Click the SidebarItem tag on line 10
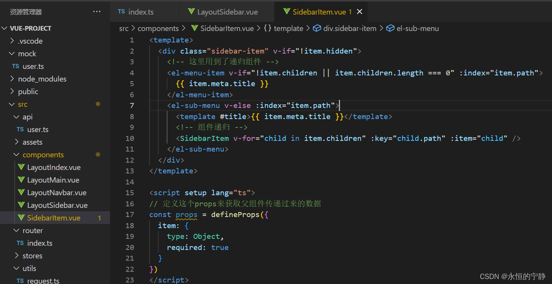 pyautogui.click(x=204, y=138)
